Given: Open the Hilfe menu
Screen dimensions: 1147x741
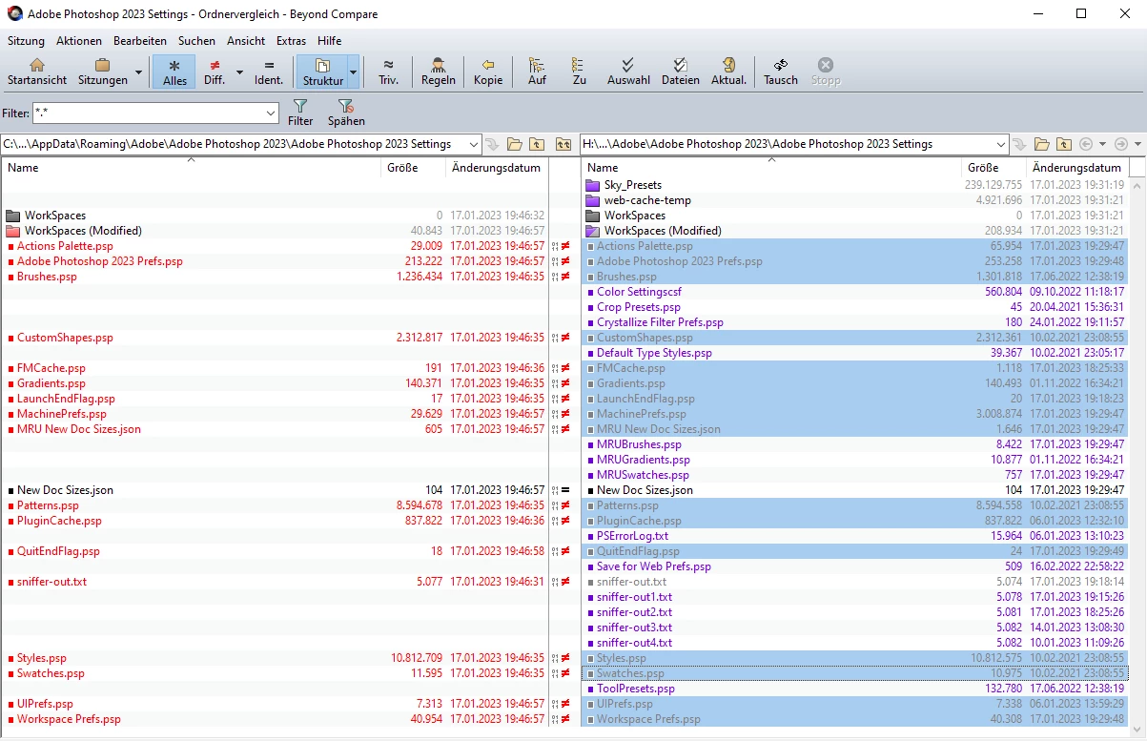Looking at the screenshot, I should [330, 41].
